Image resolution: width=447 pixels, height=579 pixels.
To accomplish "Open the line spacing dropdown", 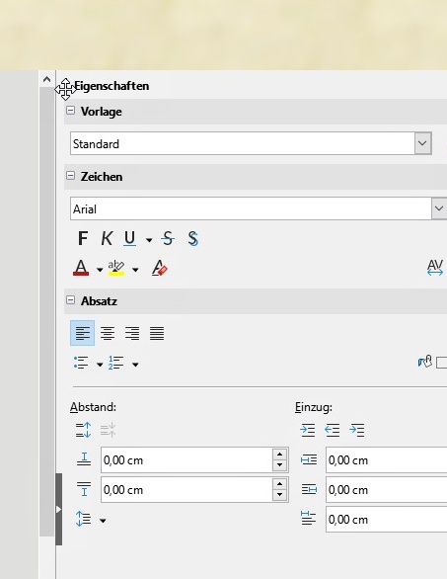I will (103, 521).
